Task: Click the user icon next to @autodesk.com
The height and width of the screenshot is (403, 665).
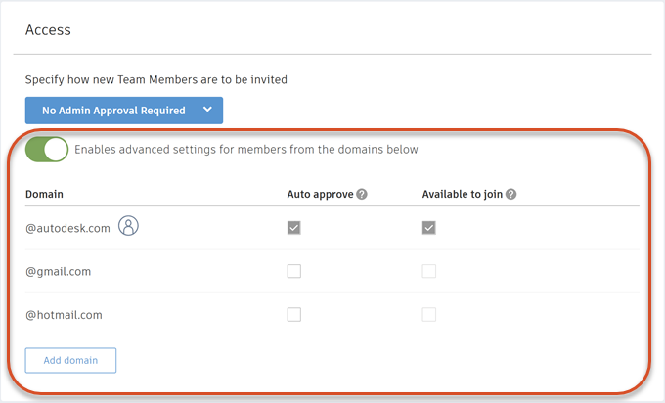Action: point(128,227)
